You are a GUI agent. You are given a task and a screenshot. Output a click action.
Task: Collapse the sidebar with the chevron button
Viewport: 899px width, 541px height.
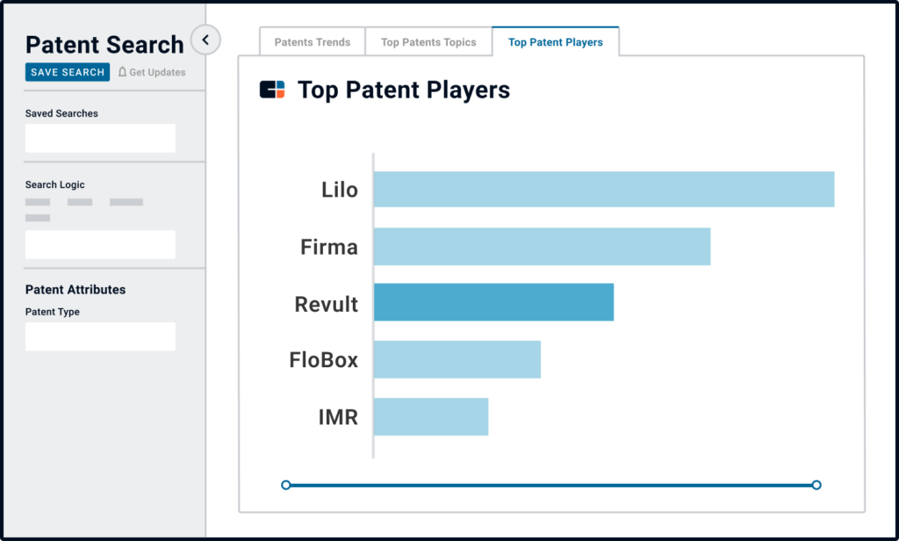(x=205, y=40)
